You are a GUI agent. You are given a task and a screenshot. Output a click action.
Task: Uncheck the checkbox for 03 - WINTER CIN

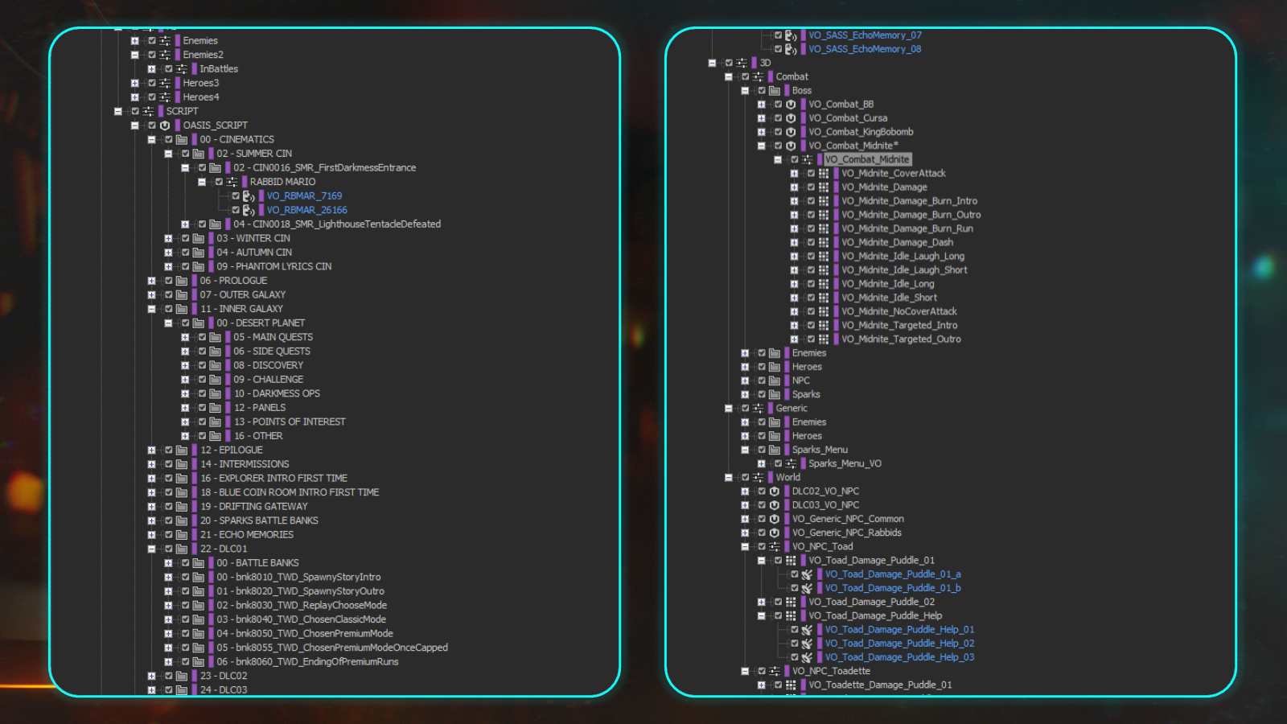(185, 238)
